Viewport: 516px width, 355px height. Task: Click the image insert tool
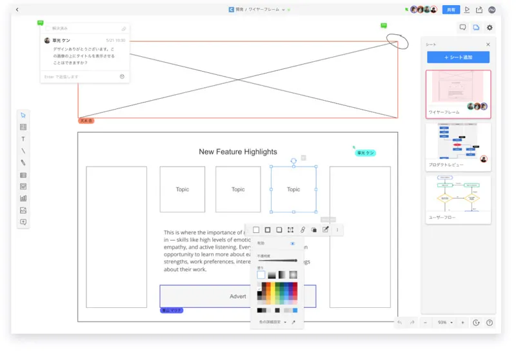23,210
